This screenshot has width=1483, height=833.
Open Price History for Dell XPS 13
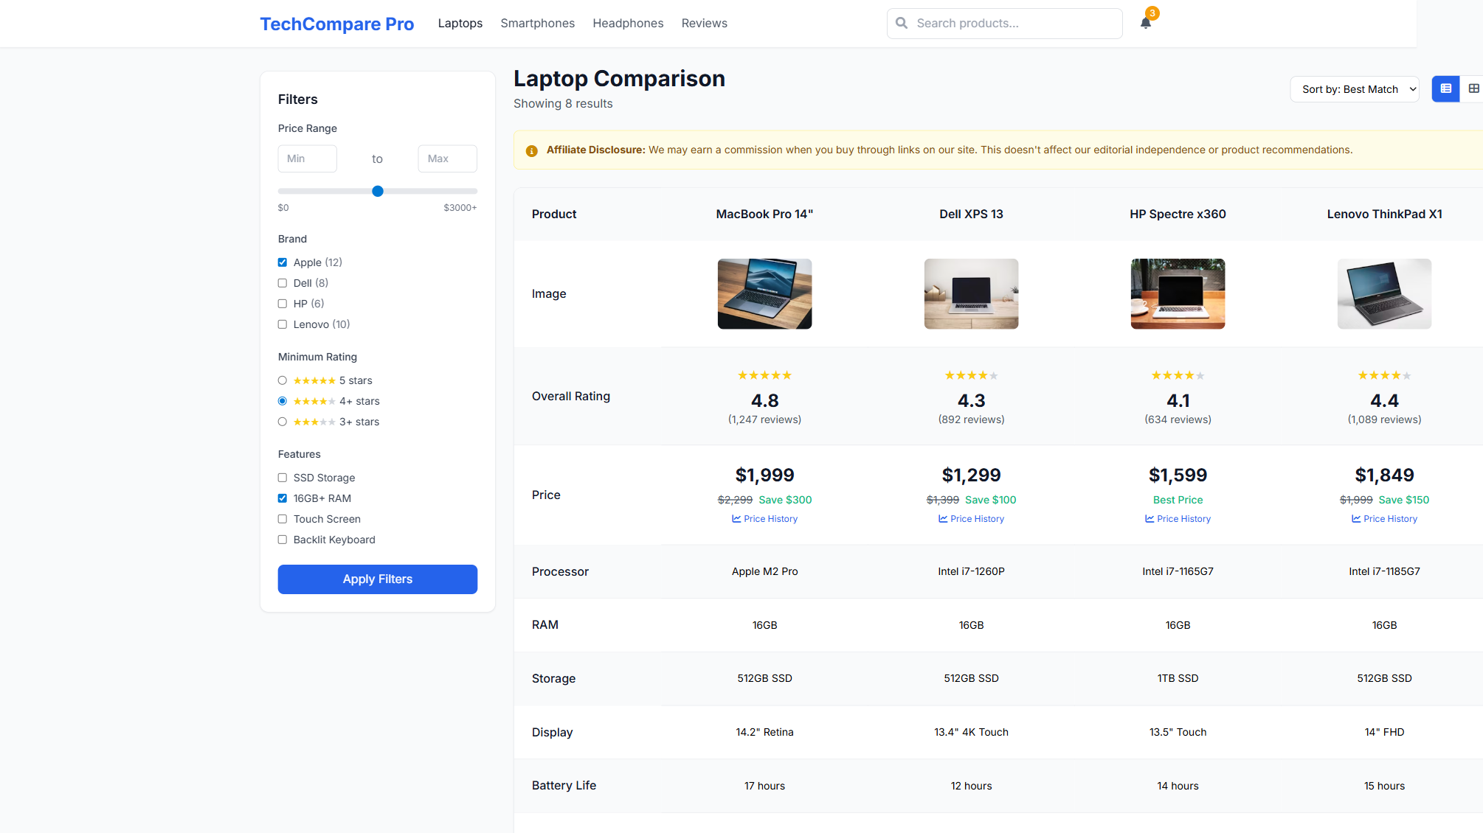[x=971, y=518]
